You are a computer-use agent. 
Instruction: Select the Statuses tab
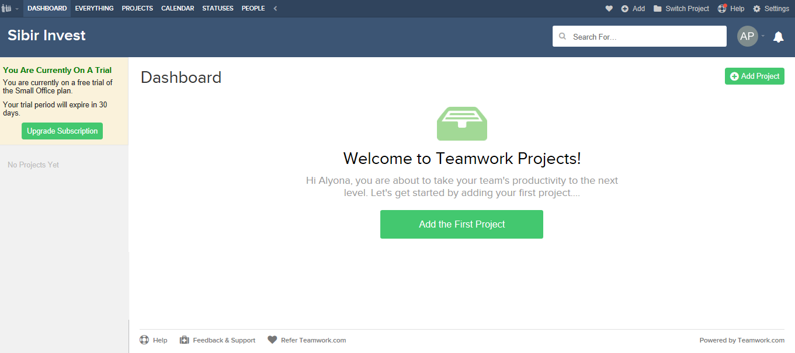[x=218, y=9]
